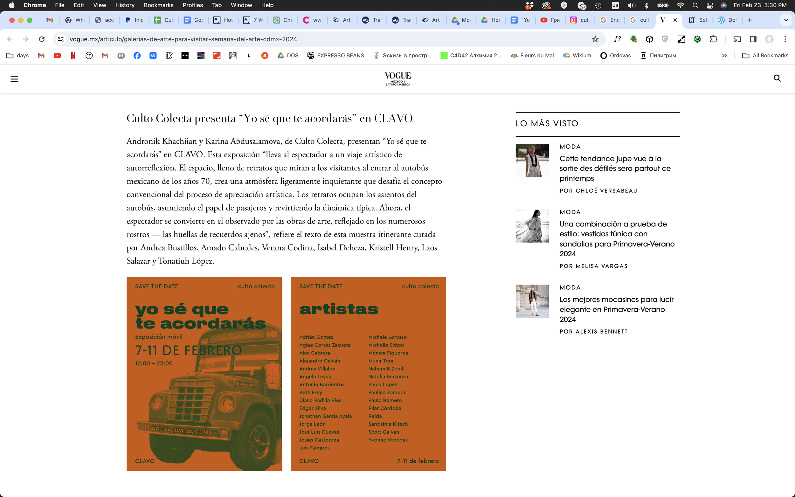The width and height of the screenshot is (795, 497).
Task: Bookmark this page with the star icon
Action: (595, 39)
